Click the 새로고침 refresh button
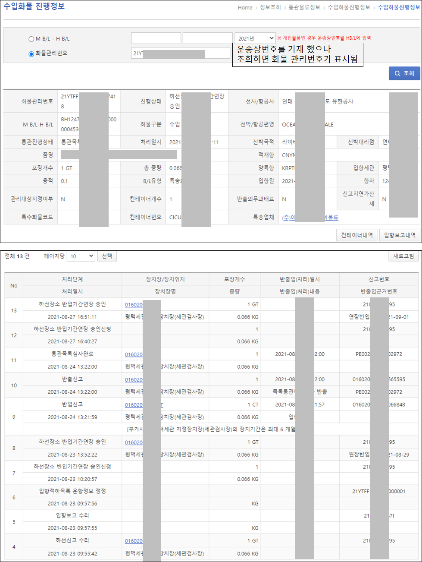Viewport: 422px width, 562px height. (403, 256)
